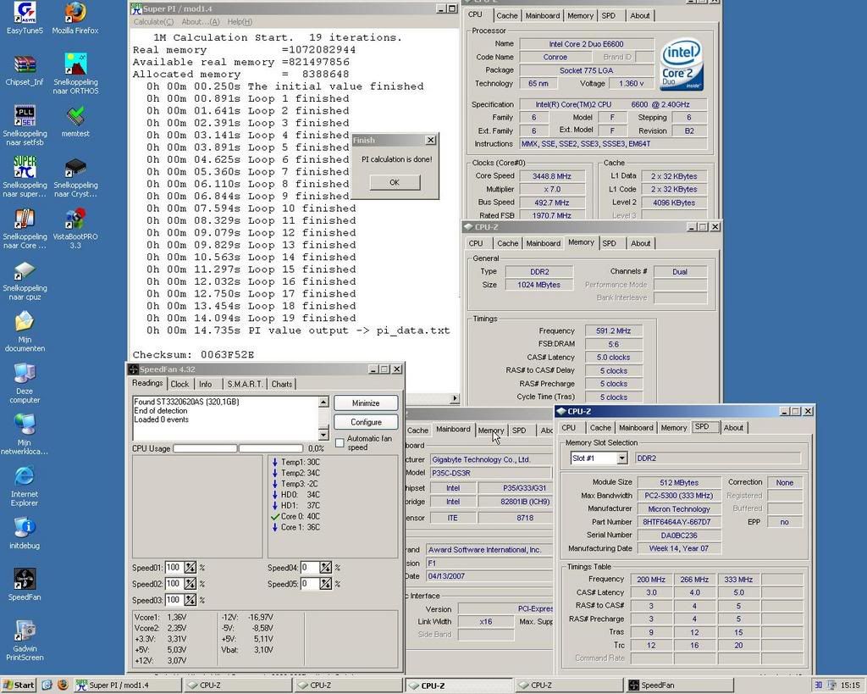The height and width of the screenshot is (694, 867).
Task: Open the Slot #1 memory slot dropdown
Action: [622, 458]
